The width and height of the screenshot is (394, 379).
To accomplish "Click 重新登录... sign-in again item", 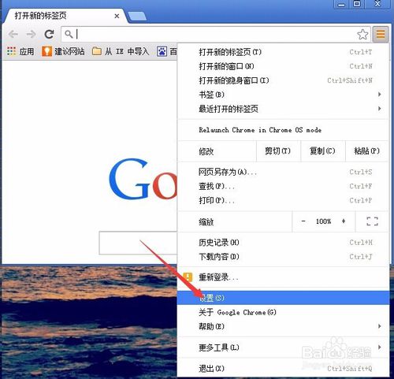I will coord(283,277).
